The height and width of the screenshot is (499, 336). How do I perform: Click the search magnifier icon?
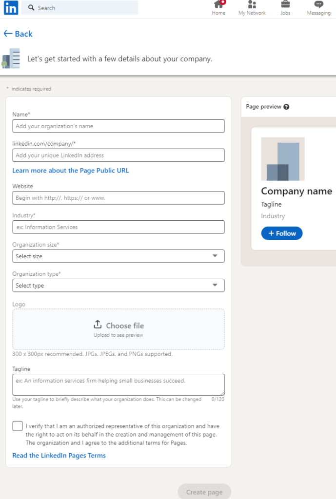point(31,8)
